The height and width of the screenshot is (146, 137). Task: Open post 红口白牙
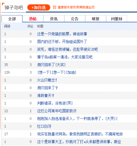[x=44, y=126]
